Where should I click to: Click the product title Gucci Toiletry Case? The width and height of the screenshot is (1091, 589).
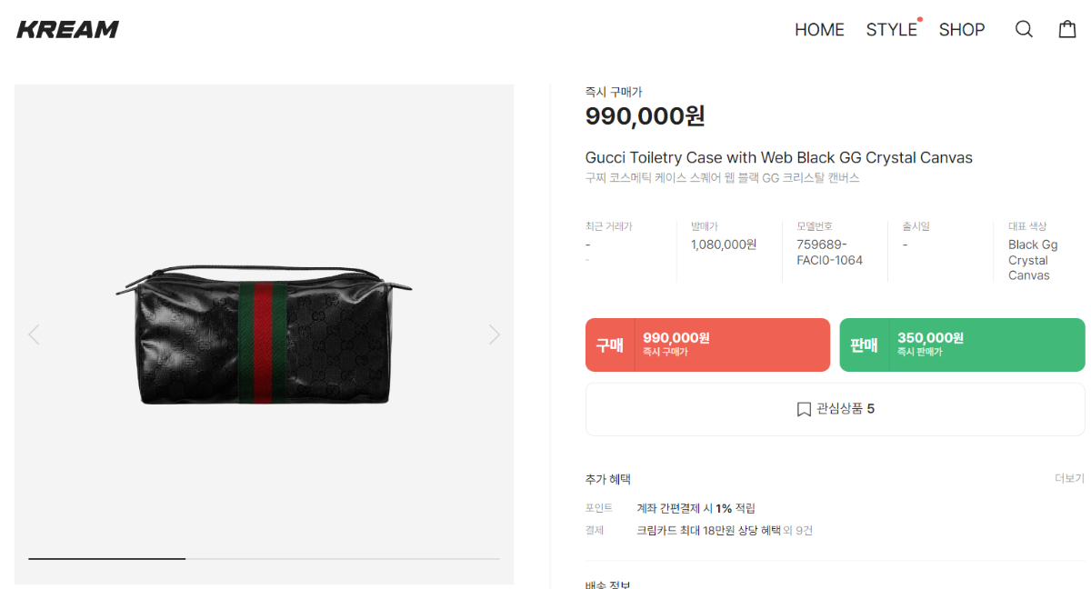pos(778,158)
